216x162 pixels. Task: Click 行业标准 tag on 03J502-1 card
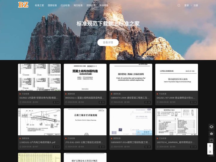click(25, 94)
